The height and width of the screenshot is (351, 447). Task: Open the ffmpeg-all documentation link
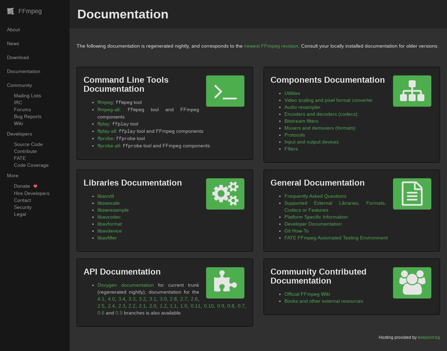click(109, 109)
